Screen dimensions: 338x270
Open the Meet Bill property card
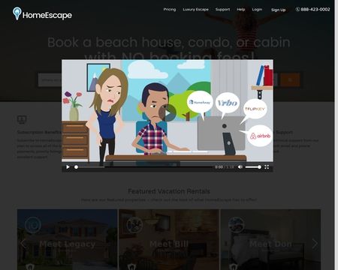pos(169,239)
